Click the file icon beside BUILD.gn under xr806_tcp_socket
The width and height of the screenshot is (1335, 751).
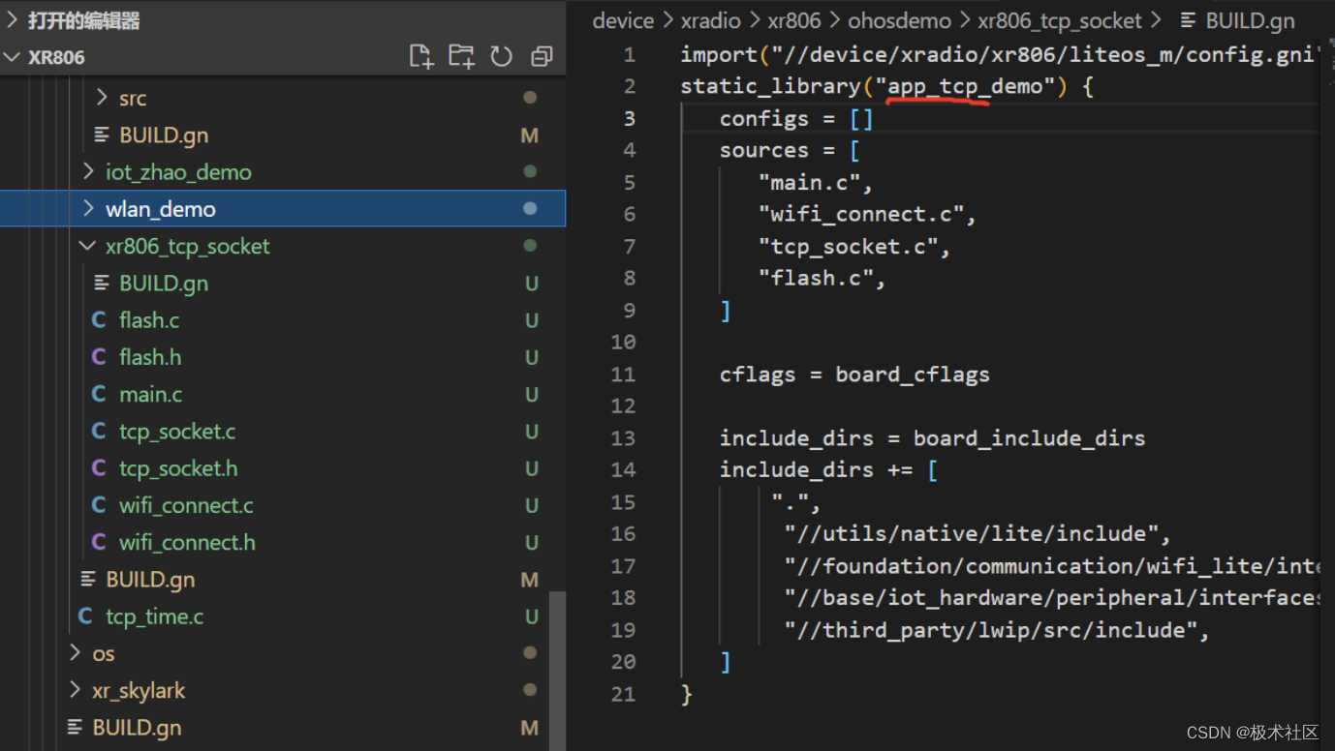click(101, 284)
